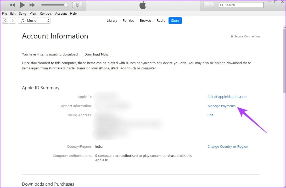Screen dimensions: 286x188
Task: Start playback with the Play icon
Action: 22,5
